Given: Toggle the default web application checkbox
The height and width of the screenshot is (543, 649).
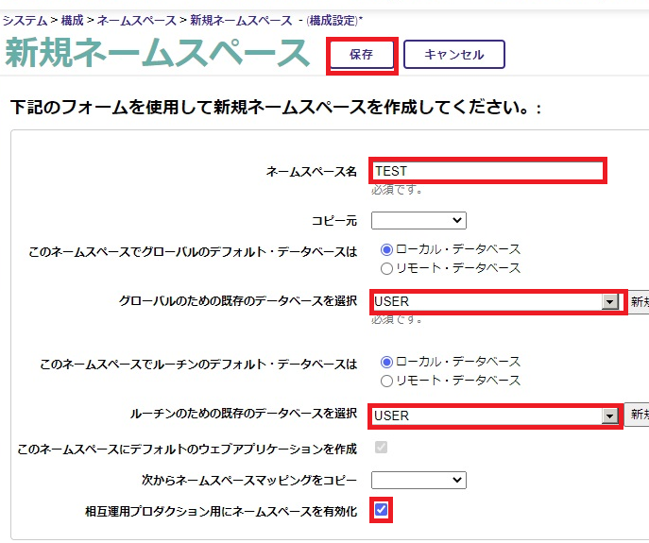Looking at the screenshot, I should click(381, 447).
